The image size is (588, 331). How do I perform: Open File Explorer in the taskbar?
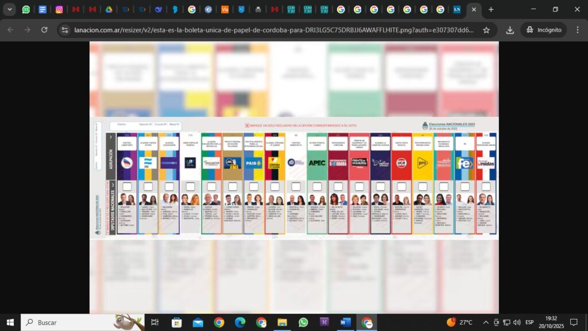[282, 322]
